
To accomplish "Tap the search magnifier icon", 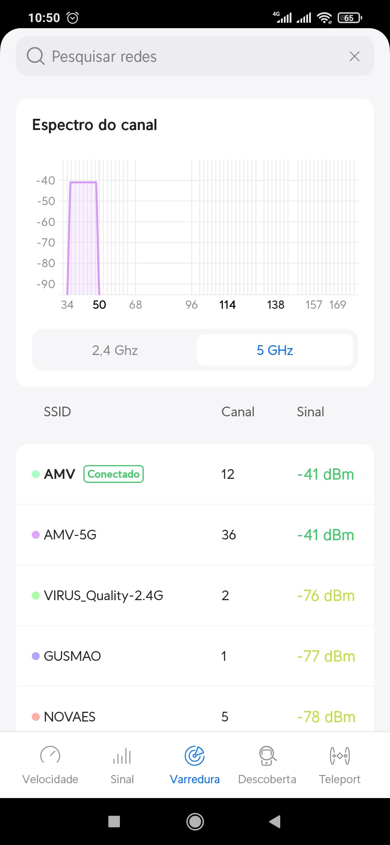I will point(35,56).
